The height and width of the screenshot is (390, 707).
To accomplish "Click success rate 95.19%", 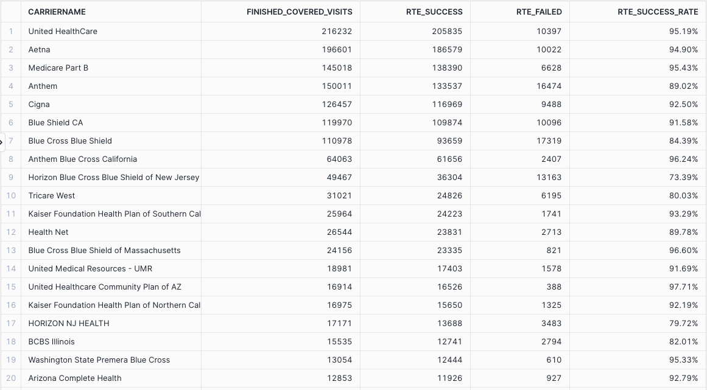I will point(683,32).
